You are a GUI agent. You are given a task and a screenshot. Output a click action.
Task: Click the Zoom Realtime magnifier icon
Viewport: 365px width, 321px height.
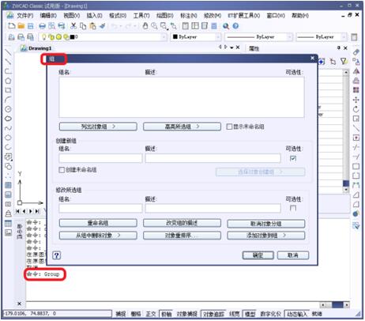pyautogui.click(x=154, y=26)
